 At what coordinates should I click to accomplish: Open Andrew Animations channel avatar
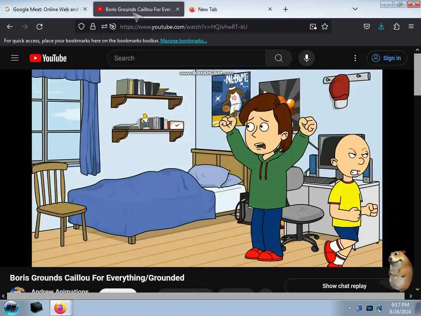(x=18, y=290)
